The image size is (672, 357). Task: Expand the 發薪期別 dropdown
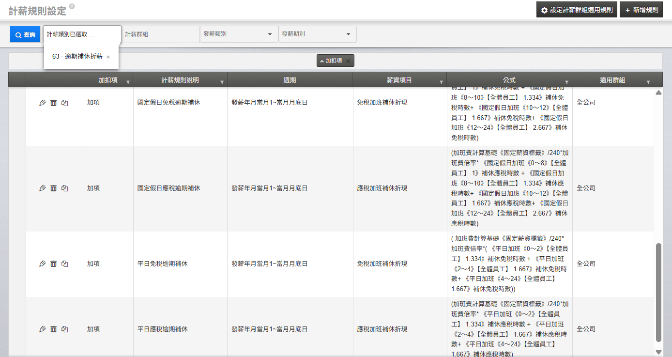point(348,34)
